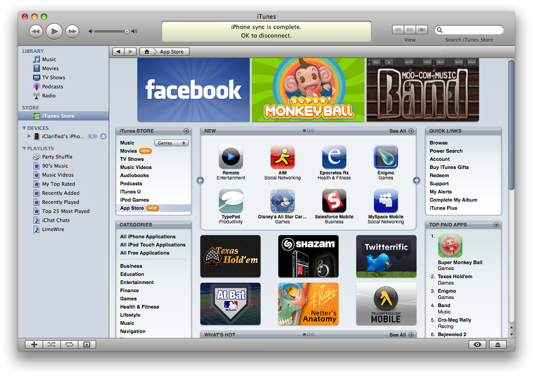Screen dimensions: 533x376
Task: Go back with the left arrow navigation button
Action: point(118,52)
